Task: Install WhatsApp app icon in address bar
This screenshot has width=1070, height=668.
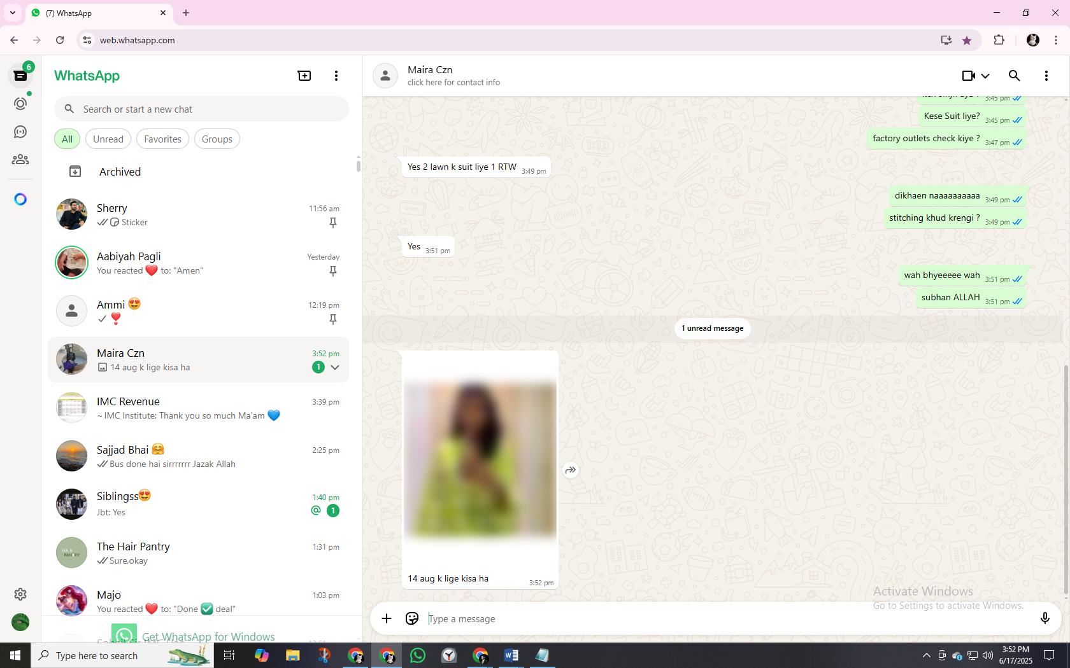Action: pos(946,40)
